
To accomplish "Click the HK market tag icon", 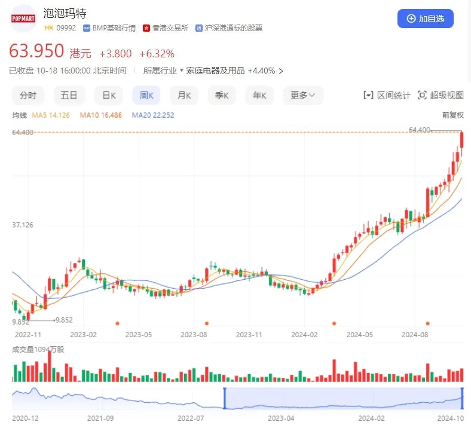I will coord(49,28).
